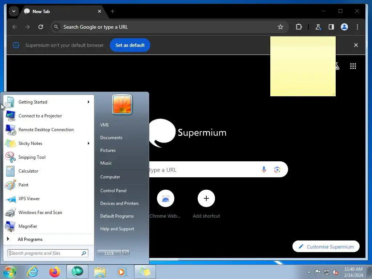Show hidden system tray icons
Image resolution: width=372 pixels, height=279 pixels.
pyautogui.click(x=309, y=272)
